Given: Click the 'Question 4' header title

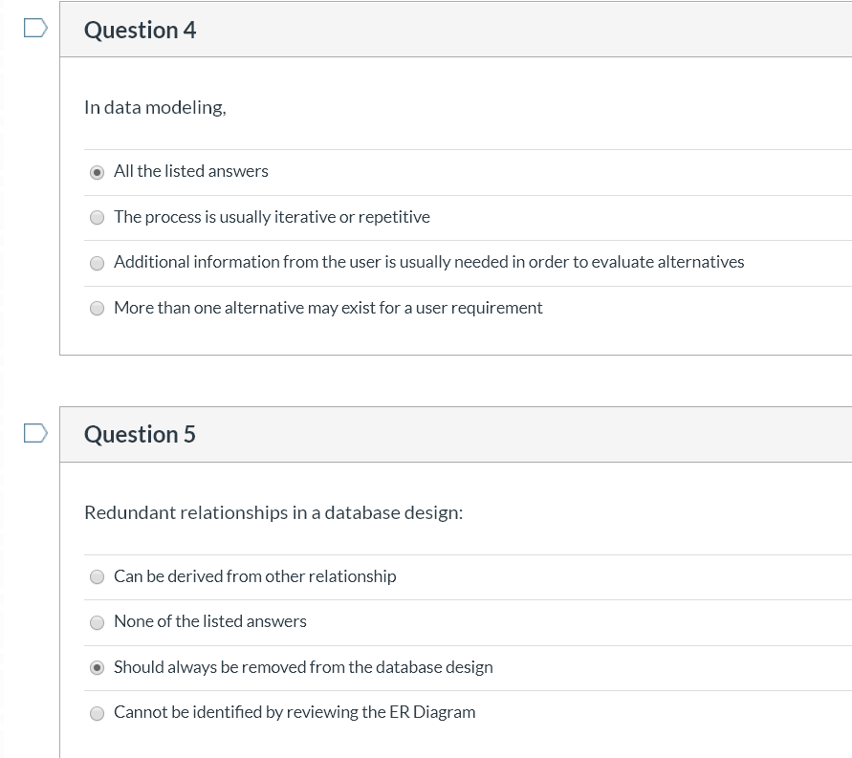Looking at the screenshot, I should tap(140, 30).
